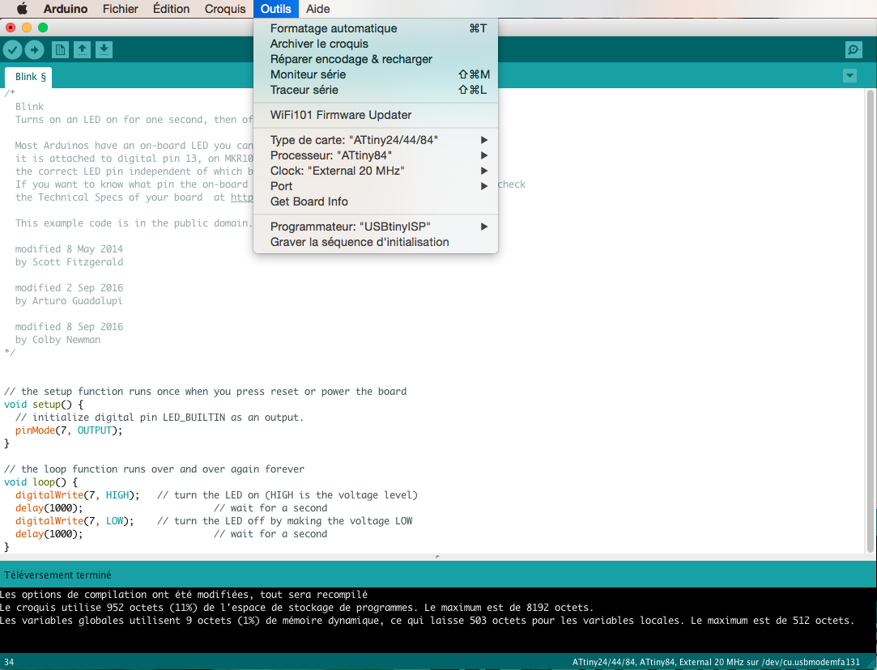Click the 'void loop() {' line

coord(40,482)
